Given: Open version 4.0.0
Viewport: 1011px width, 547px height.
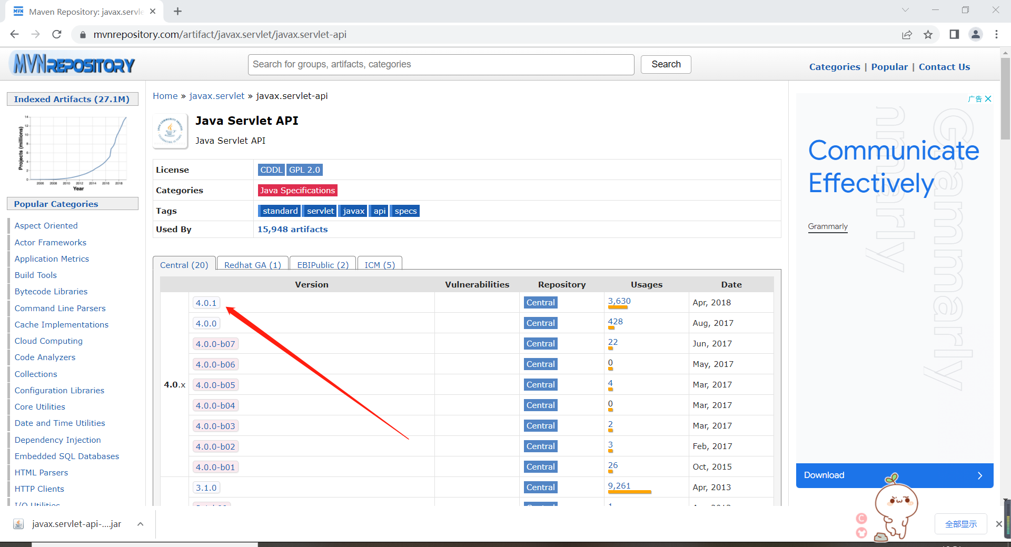Looking at the screenshot, I should (x=206, y=323).
